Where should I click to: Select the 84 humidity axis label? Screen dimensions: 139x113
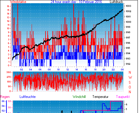(x=3, y=106)
